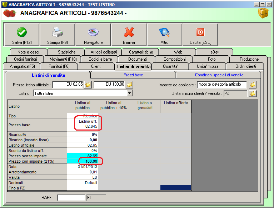Open folder icon beside Unita' misura clienti field
This screenshot has width=274, height=208.
click(253, 93)
